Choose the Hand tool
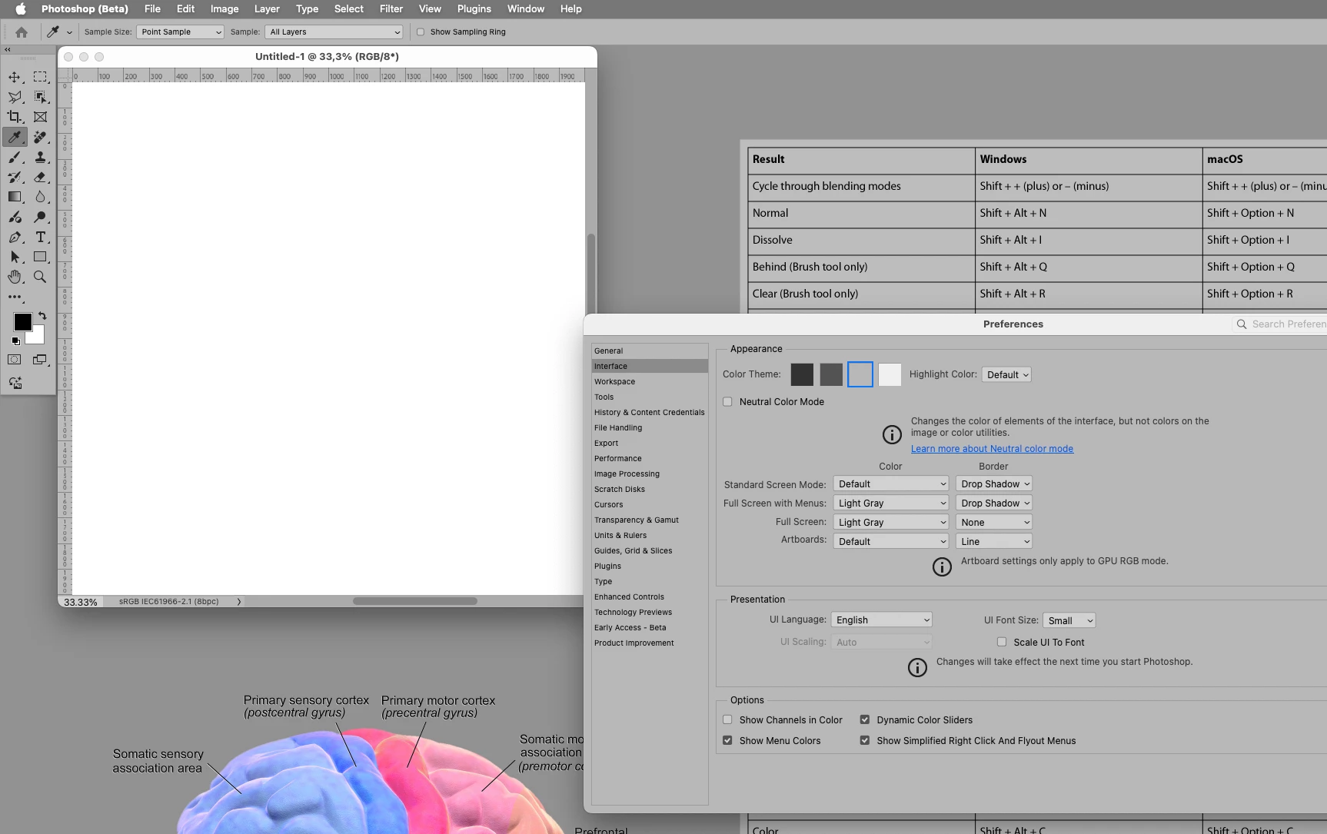The width and height of the screenshot is (1327, 834). click(x=15, y=277)
